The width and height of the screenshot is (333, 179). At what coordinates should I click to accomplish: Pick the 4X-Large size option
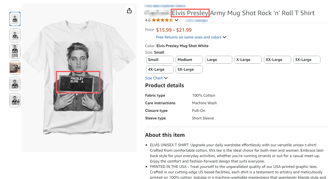coord(160,69)
